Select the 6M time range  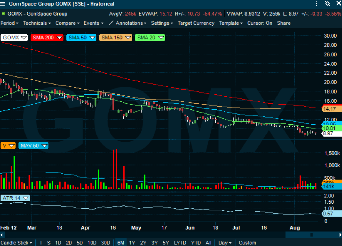coord(121,243)
